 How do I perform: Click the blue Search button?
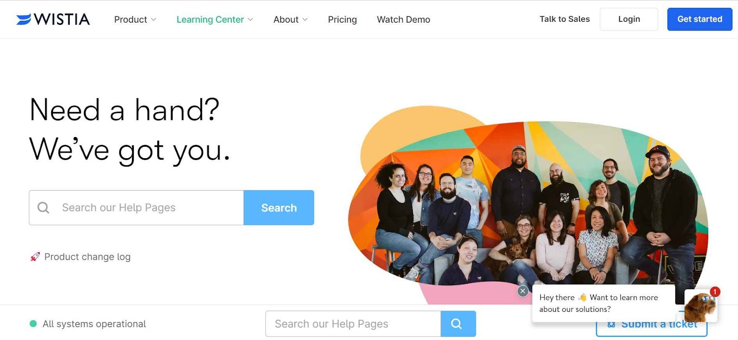[279, 208]
